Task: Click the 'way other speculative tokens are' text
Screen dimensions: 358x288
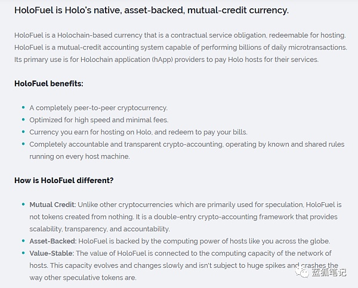Action: click(x=83, y=278)
